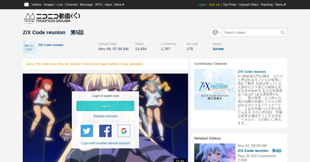Open Apps in the top navigation

[108, 5]
